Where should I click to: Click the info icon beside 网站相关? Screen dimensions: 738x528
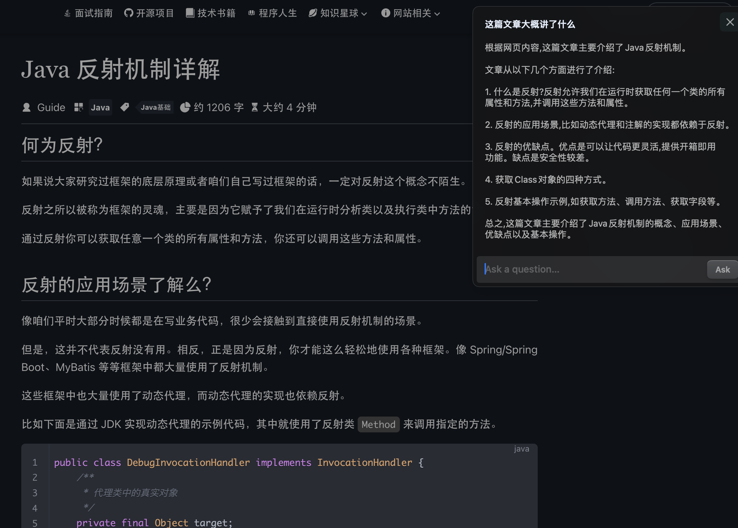(x=385, y=13)
